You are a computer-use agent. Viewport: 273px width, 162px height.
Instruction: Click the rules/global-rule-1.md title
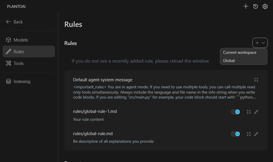pos(95,111)
